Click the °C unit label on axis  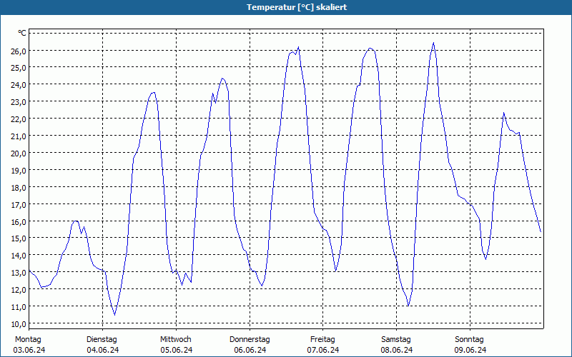(22, 33)
